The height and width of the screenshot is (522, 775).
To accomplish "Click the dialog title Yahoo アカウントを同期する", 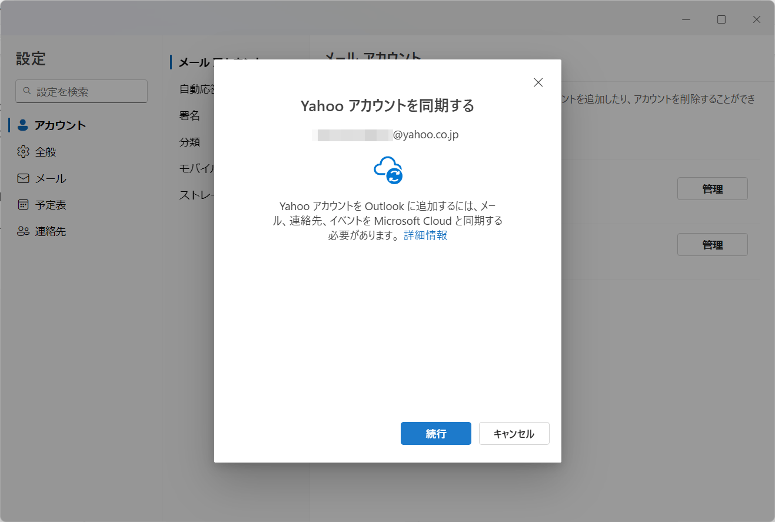I will [x=387, y=106].
